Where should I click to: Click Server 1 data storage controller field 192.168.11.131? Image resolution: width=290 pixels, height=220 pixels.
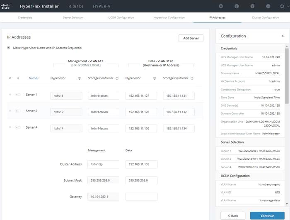tap(179, 95)
